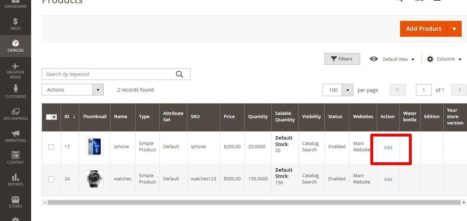Open the per page size dropdown
This screenshot has width=467, height=221.
coord(347,90)
